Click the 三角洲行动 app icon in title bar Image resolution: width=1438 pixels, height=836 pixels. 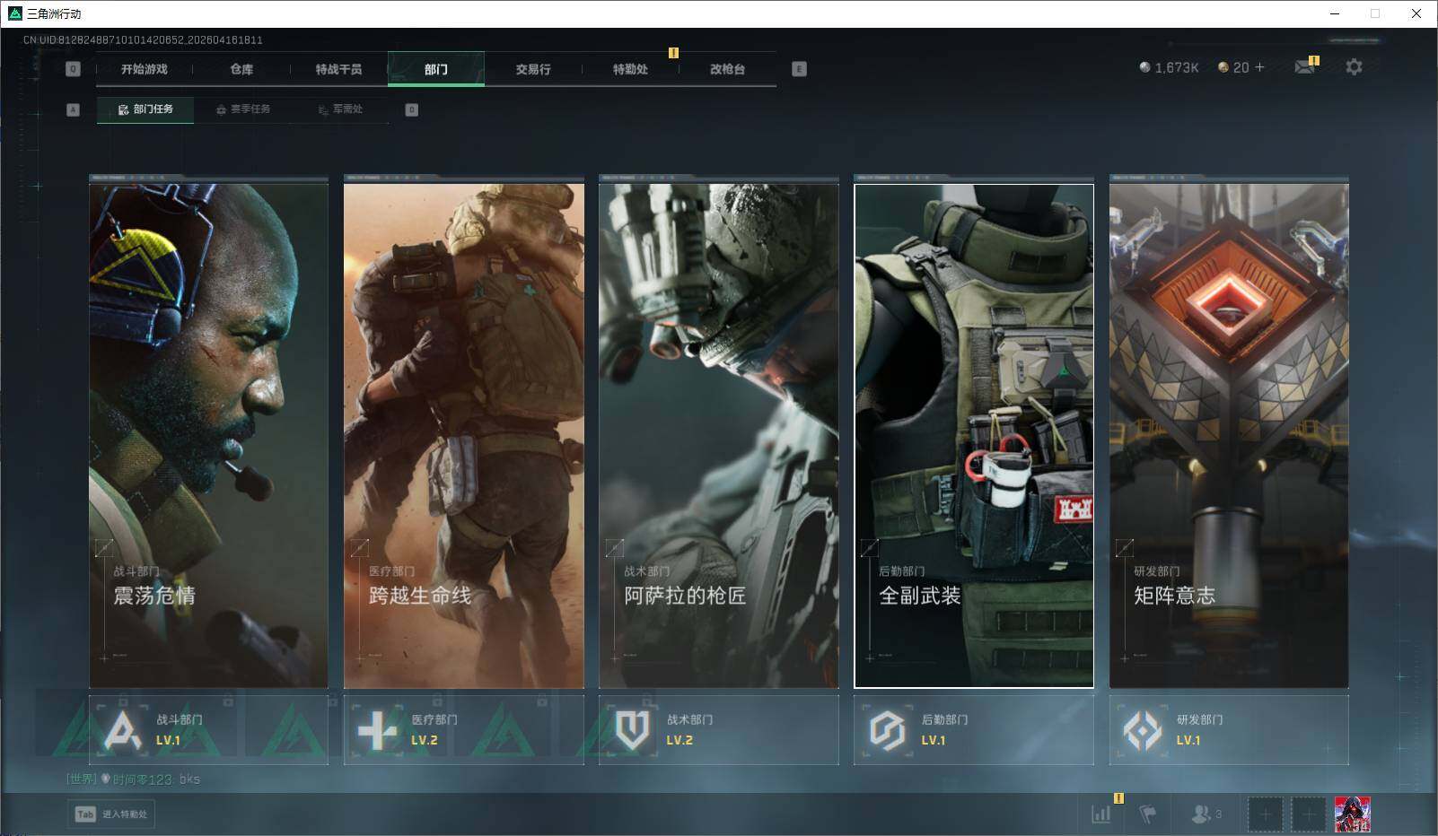point(14,13)
